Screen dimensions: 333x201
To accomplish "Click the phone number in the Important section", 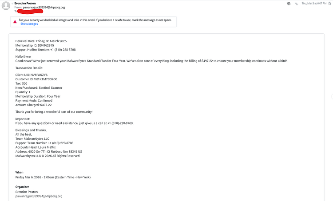I will coord(120,123).
